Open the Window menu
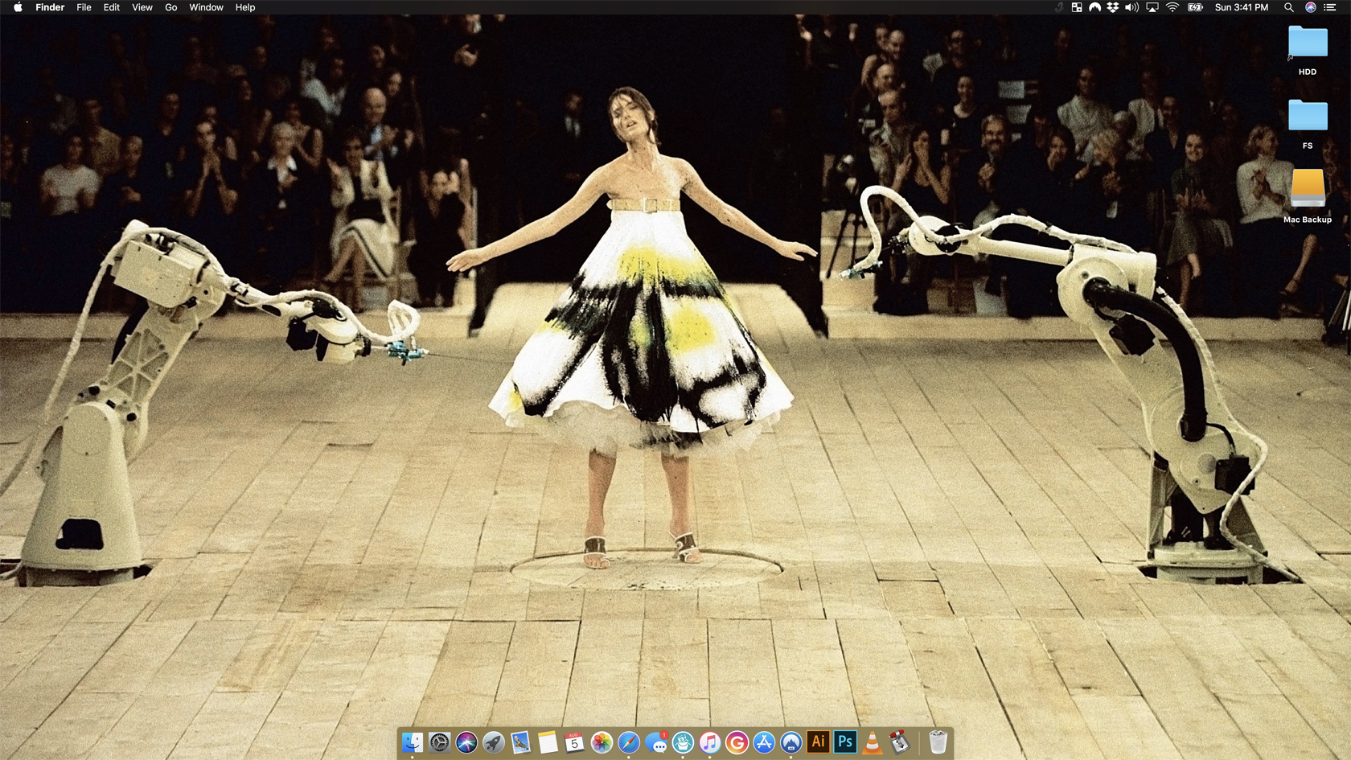 tap(207, 7)
